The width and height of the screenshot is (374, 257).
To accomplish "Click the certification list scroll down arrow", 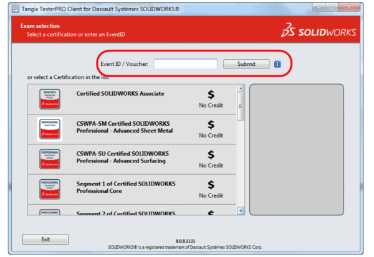I will (241, 211).
